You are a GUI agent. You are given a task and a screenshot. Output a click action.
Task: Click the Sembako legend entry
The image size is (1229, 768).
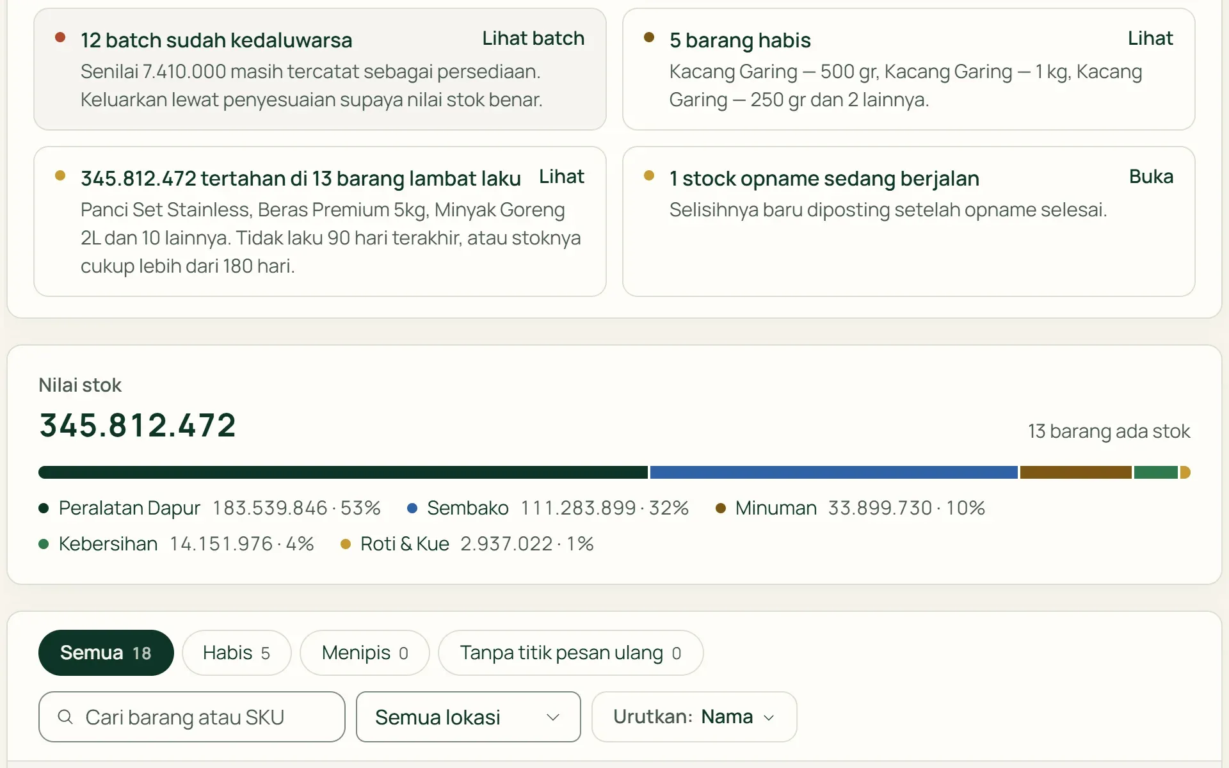(548, 508)
